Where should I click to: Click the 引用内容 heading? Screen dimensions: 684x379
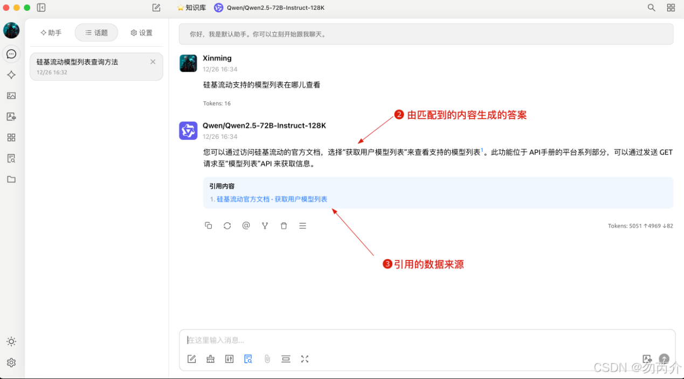tap(222, 186)
